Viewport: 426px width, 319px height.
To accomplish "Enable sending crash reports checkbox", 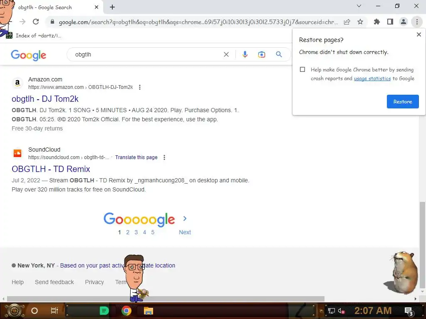I will [302, 69].
